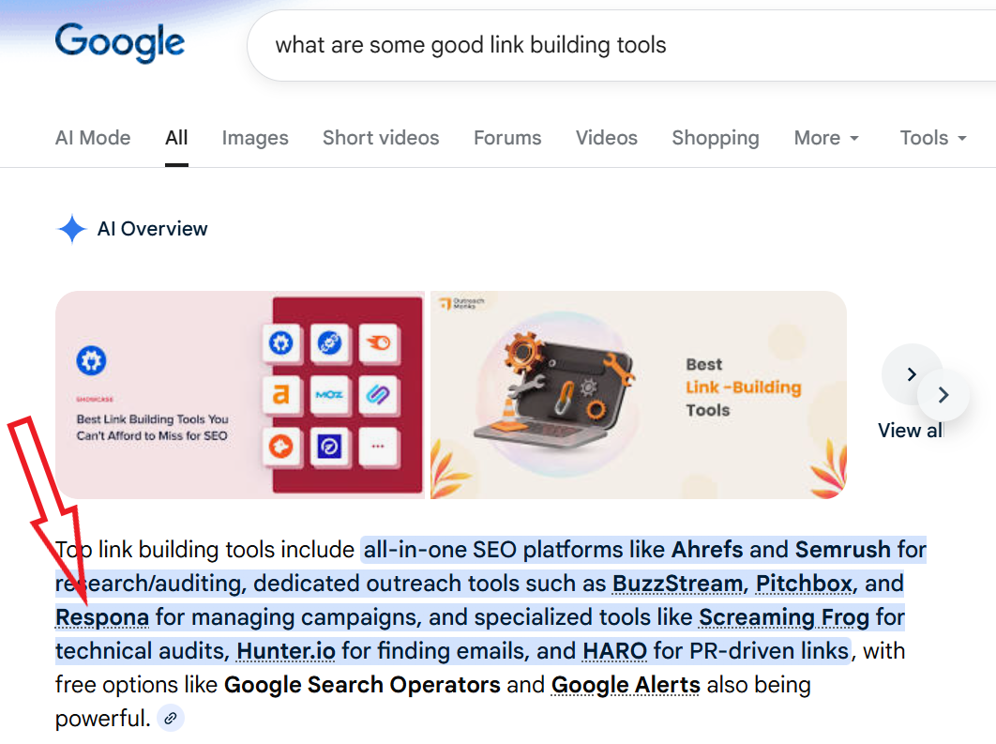
Task: Open the More dropdown
Action: [825, 138]
